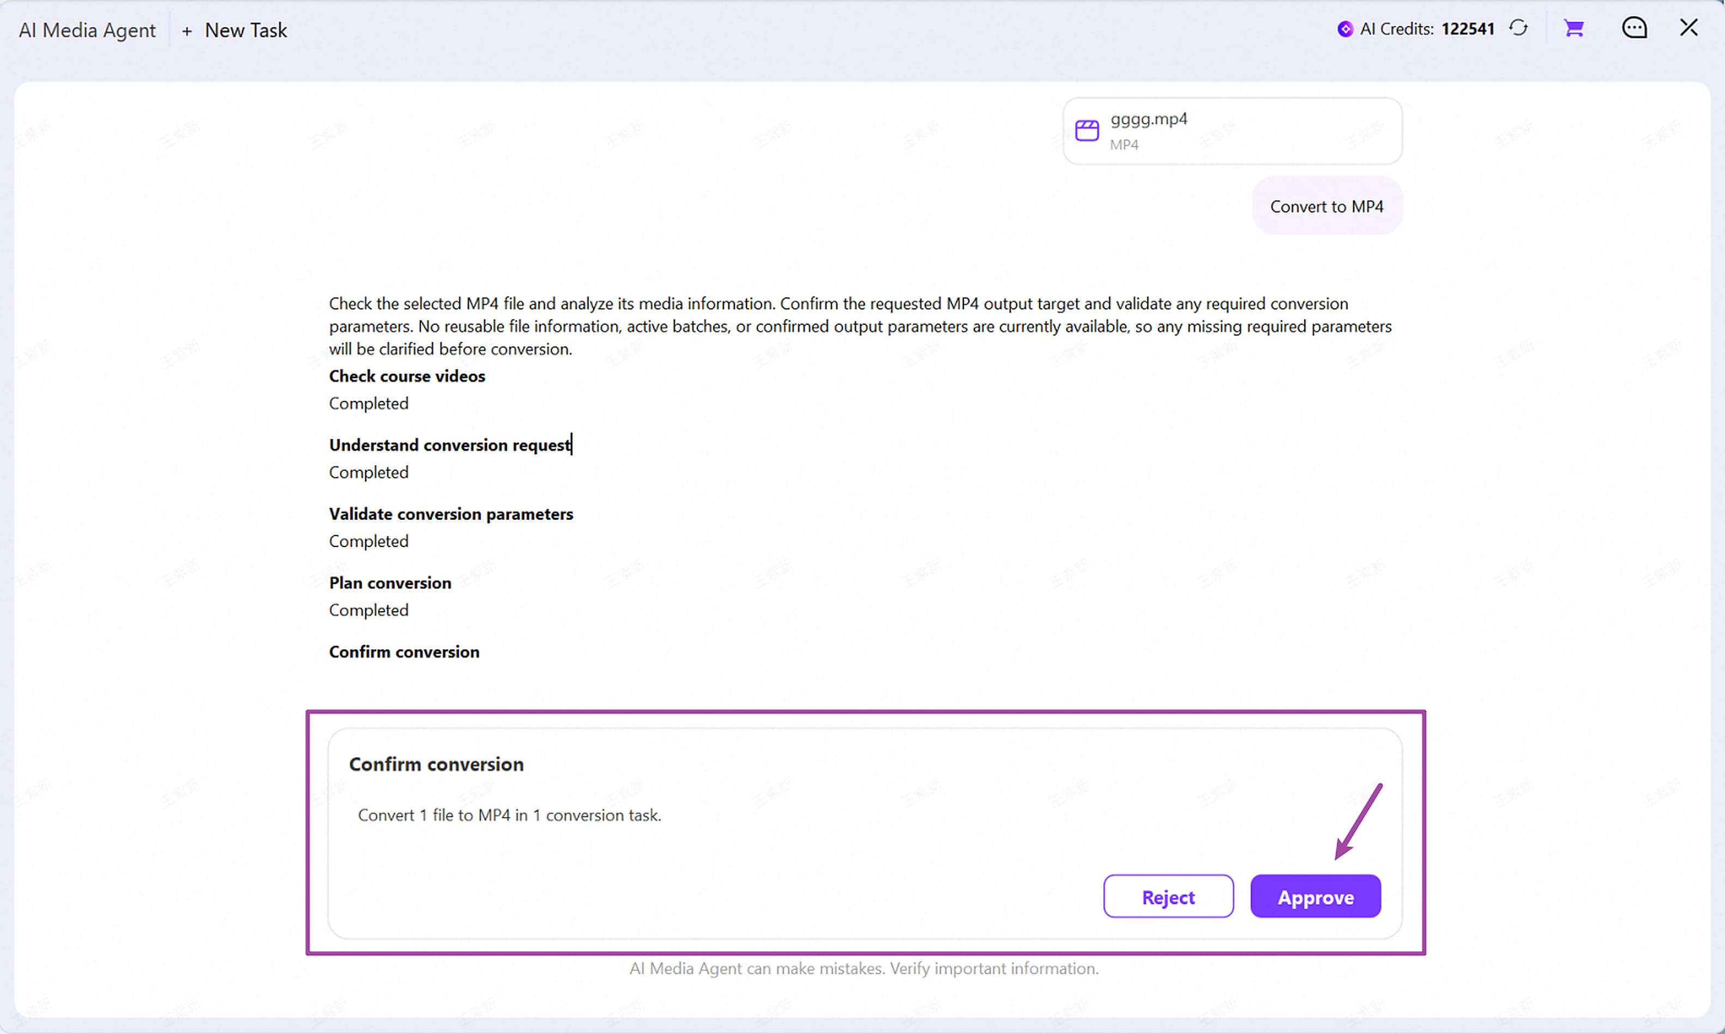The width and height of the screenshot is (1725, 1034).
Task: Click Completed under Plan conversion
Action: pos(368,610)
